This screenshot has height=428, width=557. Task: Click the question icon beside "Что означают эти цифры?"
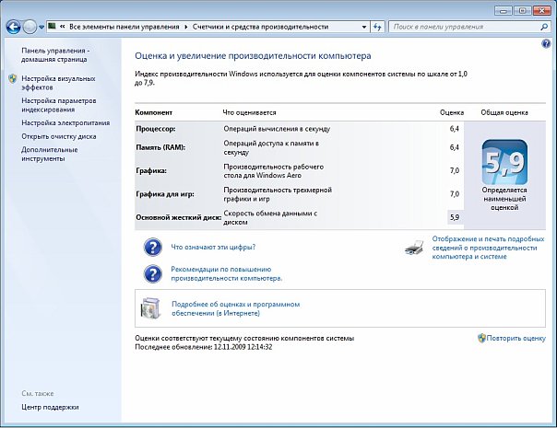152,247
